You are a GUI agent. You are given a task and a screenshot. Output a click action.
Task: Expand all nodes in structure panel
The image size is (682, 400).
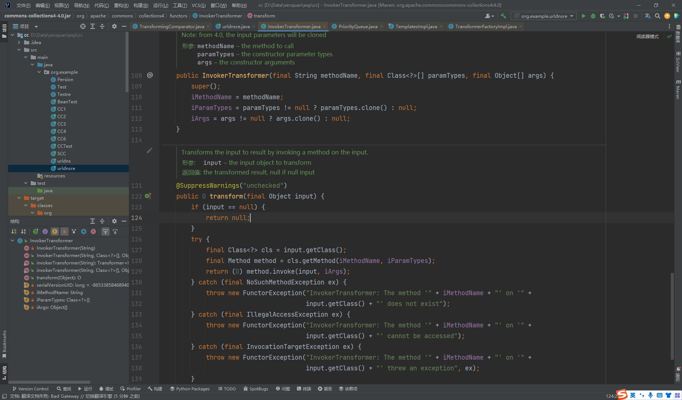93,221
